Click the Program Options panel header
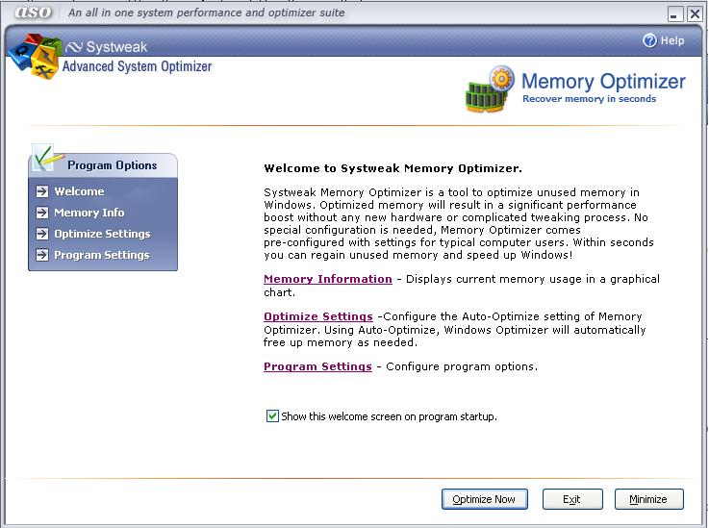 click(x=104, y=165)
